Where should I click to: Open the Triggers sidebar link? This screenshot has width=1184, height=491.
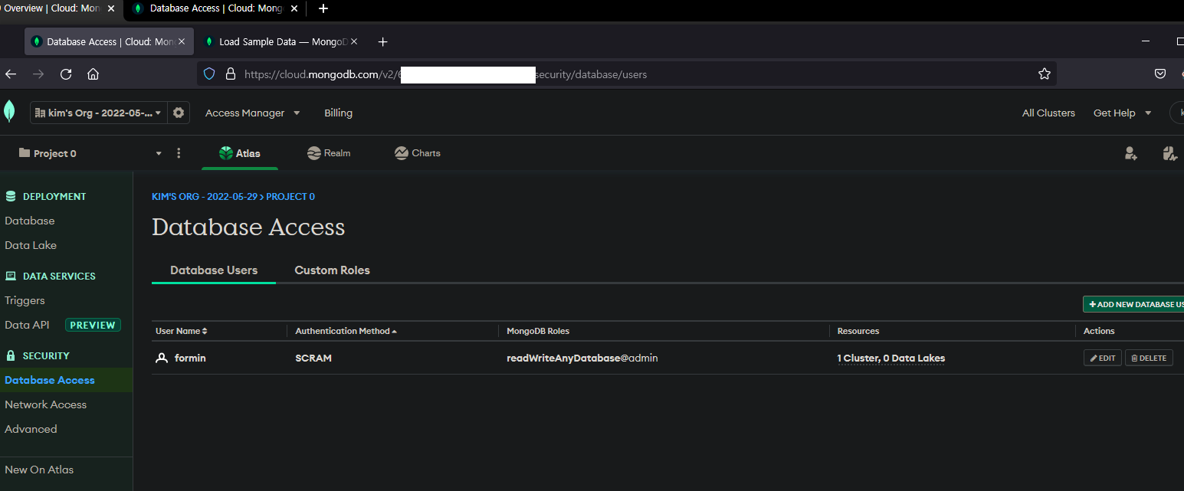pos(25,300)
